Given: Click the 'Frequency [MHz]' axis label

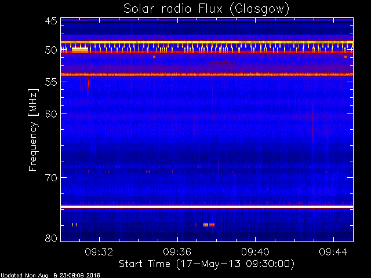Looking at the screenshot, I should 33,130.
